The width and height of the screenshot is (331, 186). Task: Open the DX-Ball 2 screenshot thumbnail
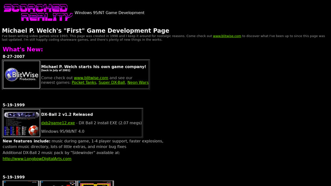[22, 123]
